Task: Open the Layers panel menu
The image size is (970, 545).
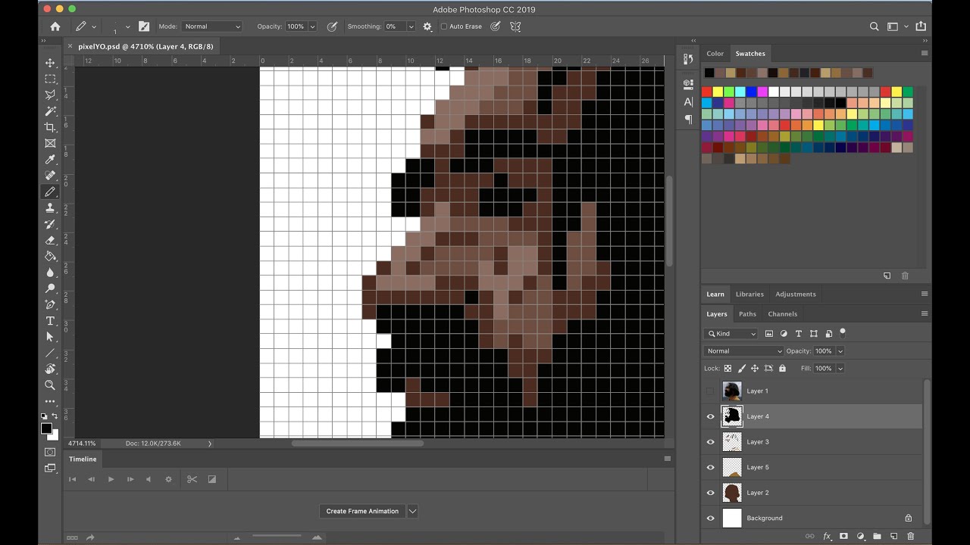Action: click(x=924, y=313)
